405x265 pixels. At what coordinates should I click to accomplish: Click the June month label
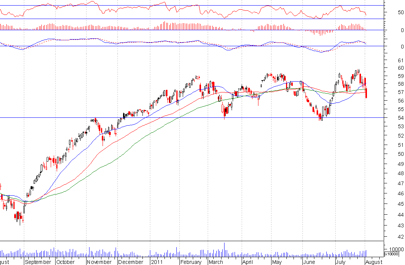click(x=309, y=262)
